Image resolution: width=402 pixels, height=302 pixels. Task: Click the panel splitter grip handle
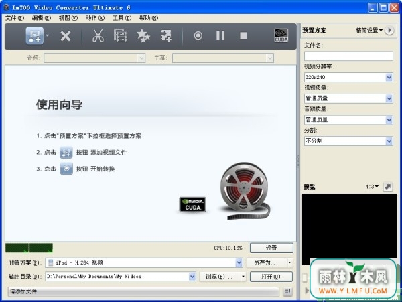tap(298, 161)
